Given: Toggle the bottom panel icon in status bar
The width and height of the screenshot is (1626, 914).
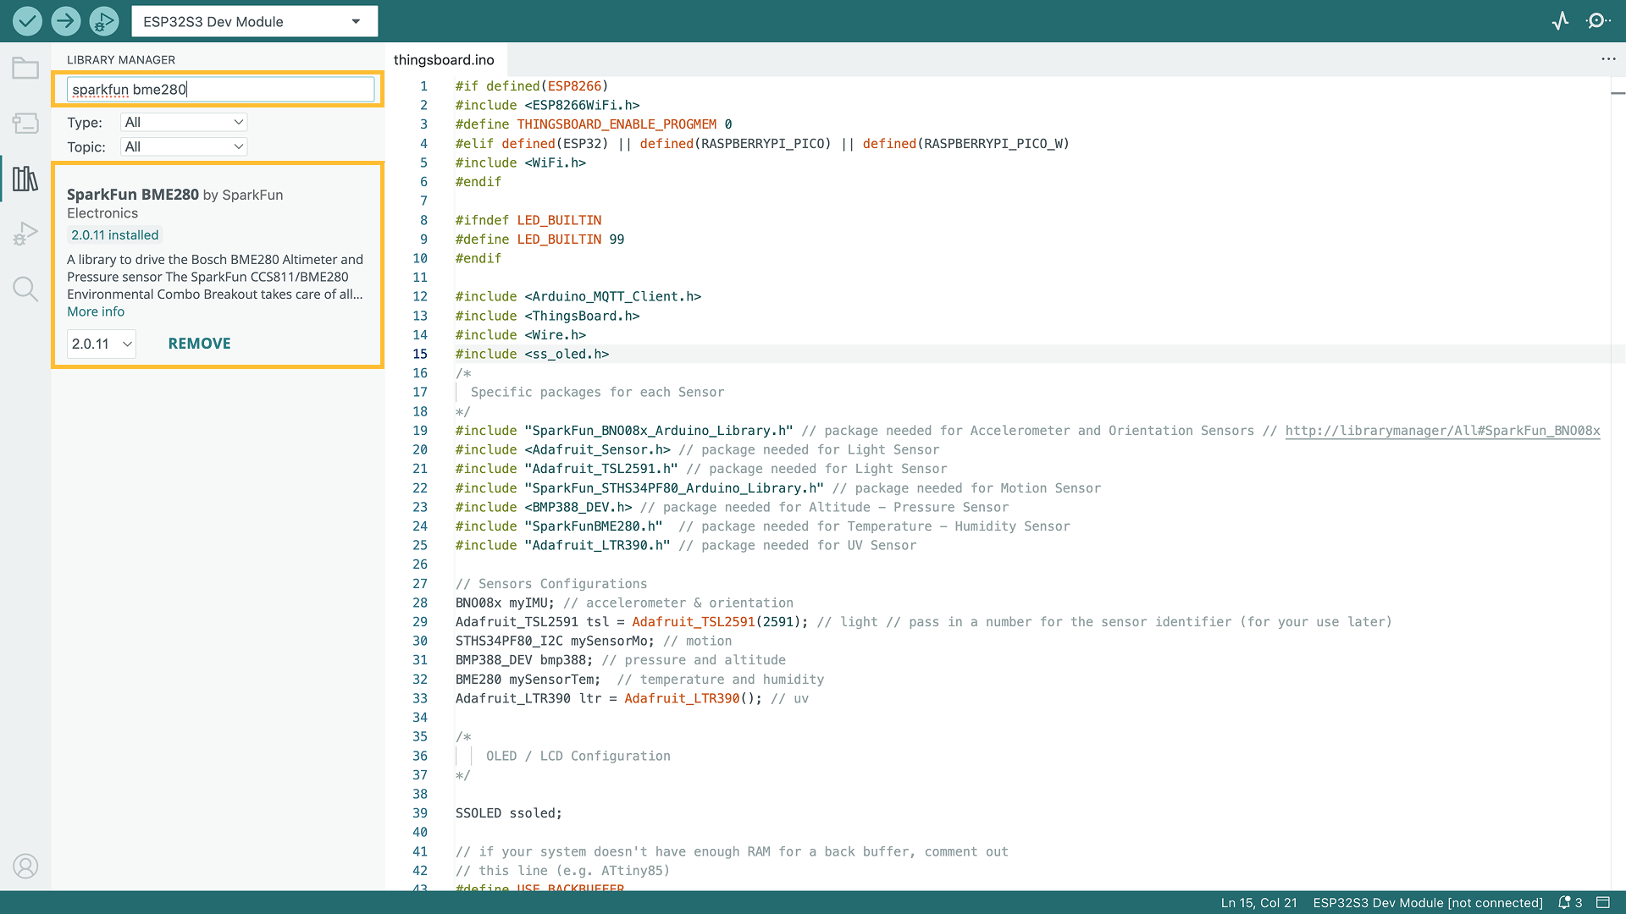Looking at the screenshot, I should click(x=1603, y=903).
